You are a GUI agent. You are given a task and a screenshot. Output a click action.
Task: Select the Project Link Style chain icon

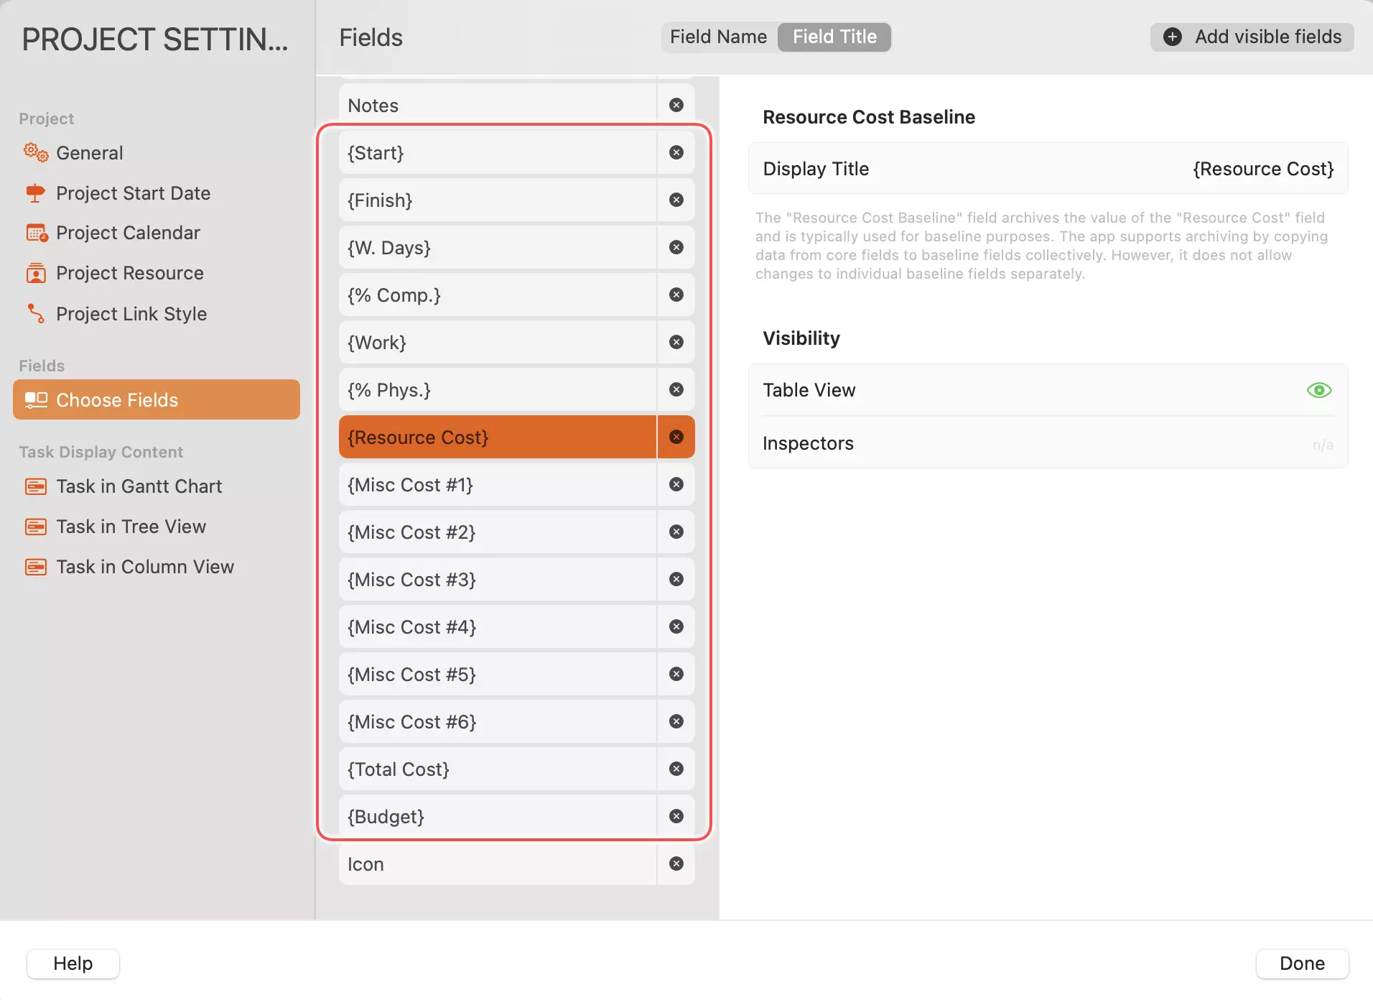tap(35, 313)
